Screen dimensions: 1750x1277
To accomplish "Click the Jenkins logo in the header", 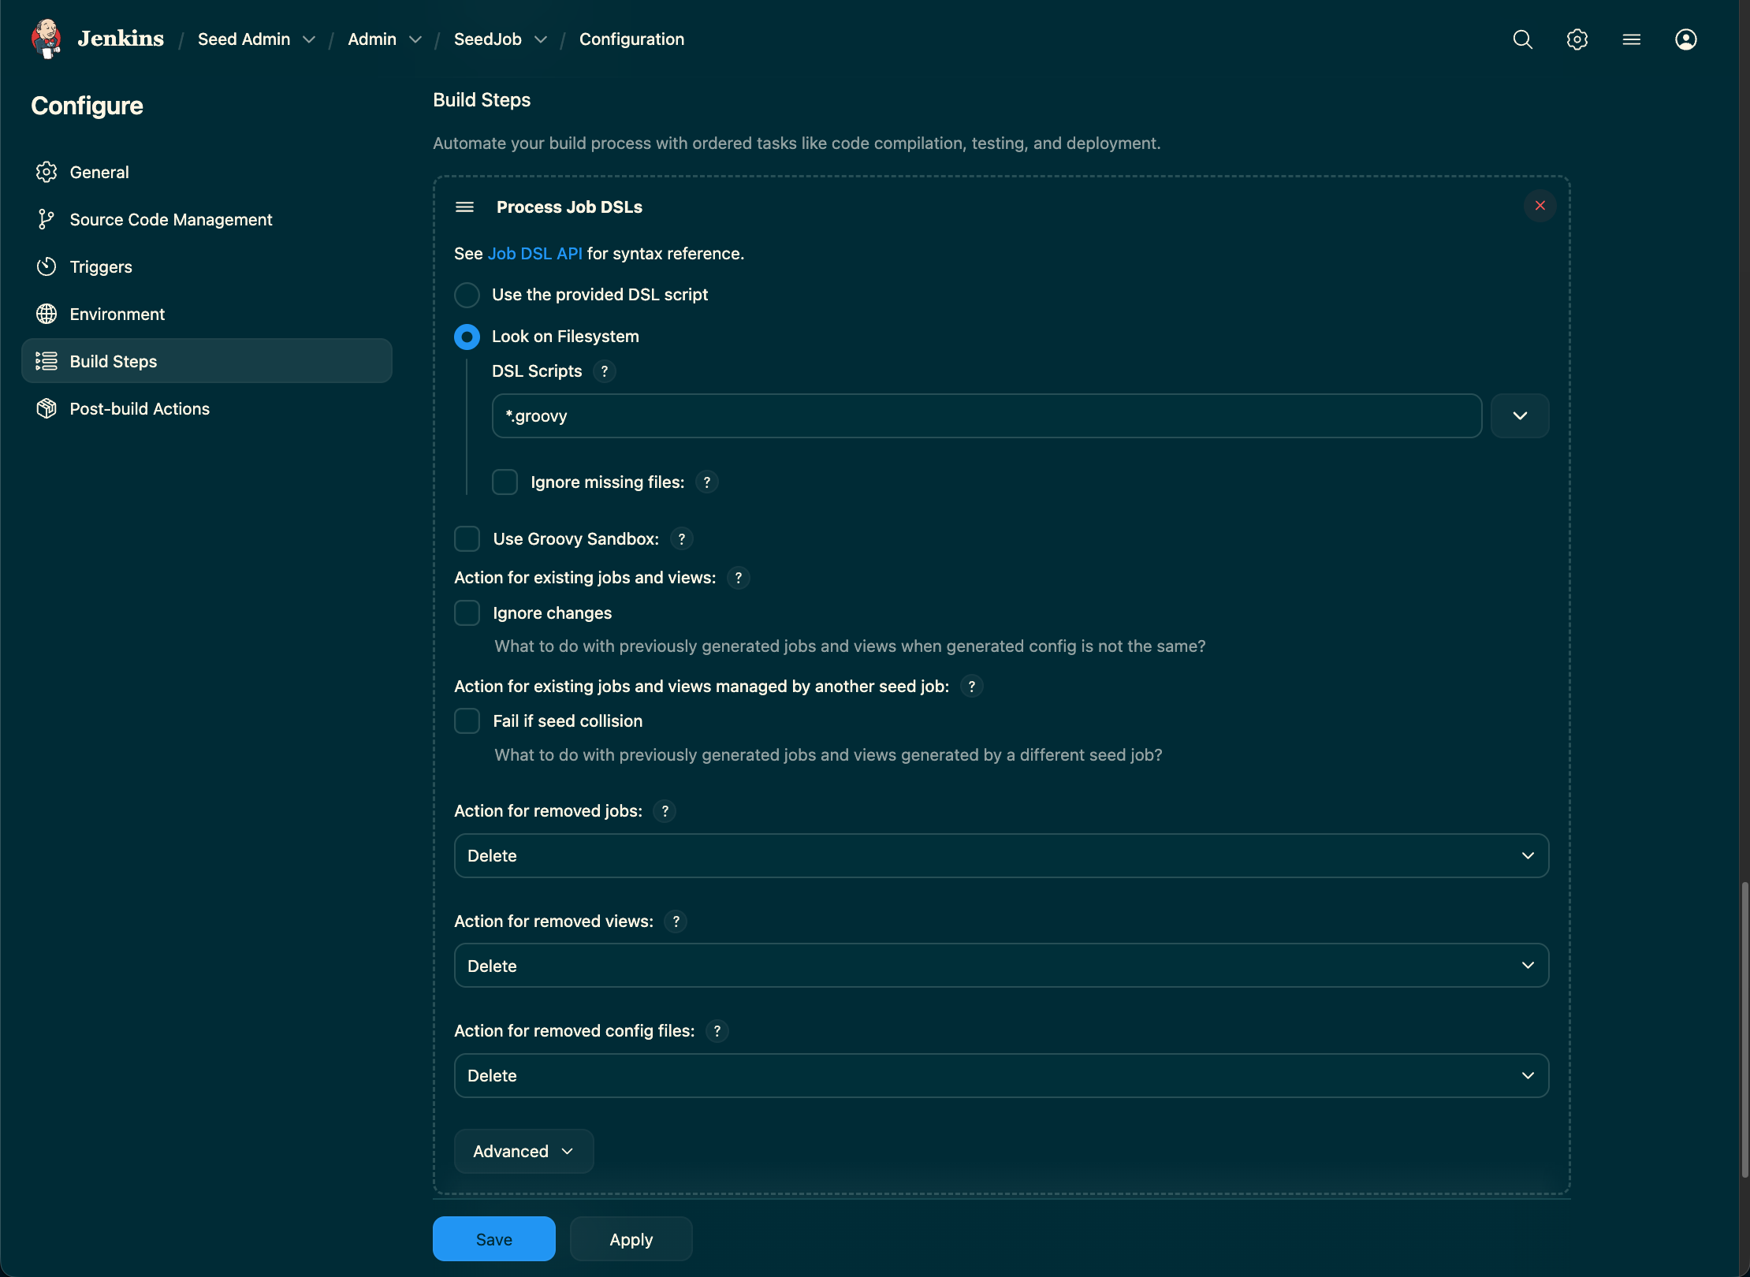I will point(47,39).
